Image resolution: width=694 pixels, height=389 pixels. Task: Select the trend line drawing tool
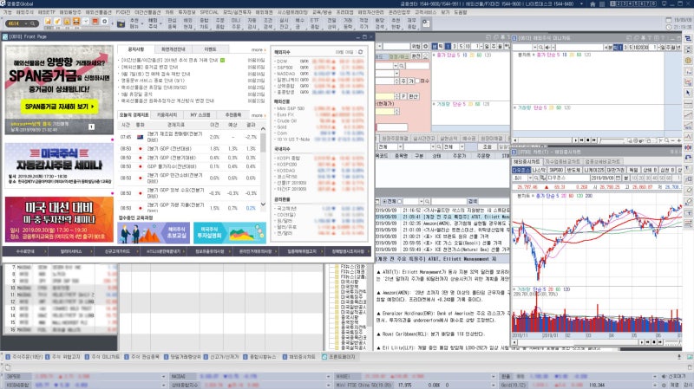click(x=688, y=114)
